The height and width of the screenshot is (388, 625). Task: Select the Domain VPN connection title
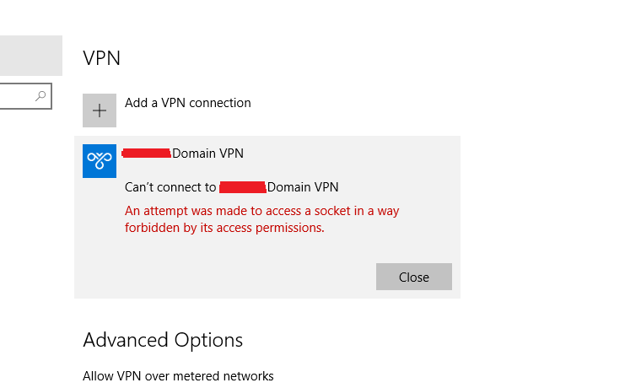pos(182,154)
